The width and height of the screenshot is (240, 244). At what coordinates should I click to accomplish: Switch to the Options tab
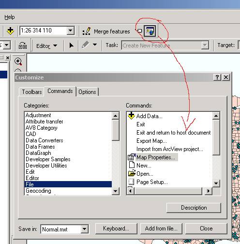87,92
